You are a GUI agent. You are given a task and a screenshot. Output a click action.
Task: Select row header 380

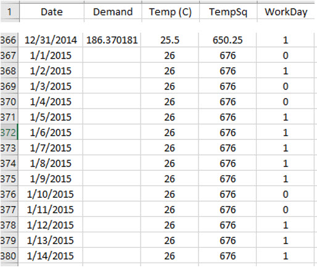tap(9, 256)
